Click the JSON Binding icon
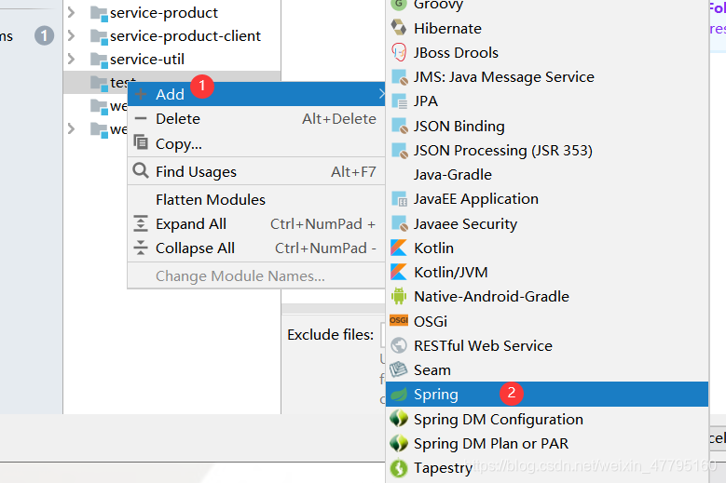Screen dimensions: 726x483 399,126
